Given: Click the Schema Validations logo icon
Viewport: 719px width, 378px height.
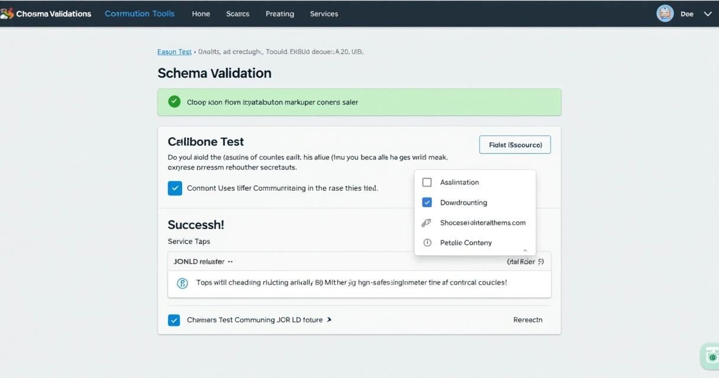Looking at the screenshot, I should (7, 14).
